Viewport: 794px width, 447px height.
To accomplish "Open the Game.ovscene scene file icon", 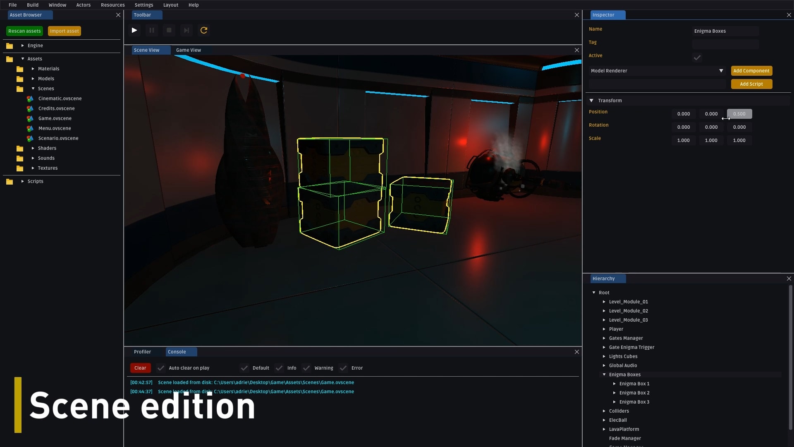I will (x=30, y=118).
